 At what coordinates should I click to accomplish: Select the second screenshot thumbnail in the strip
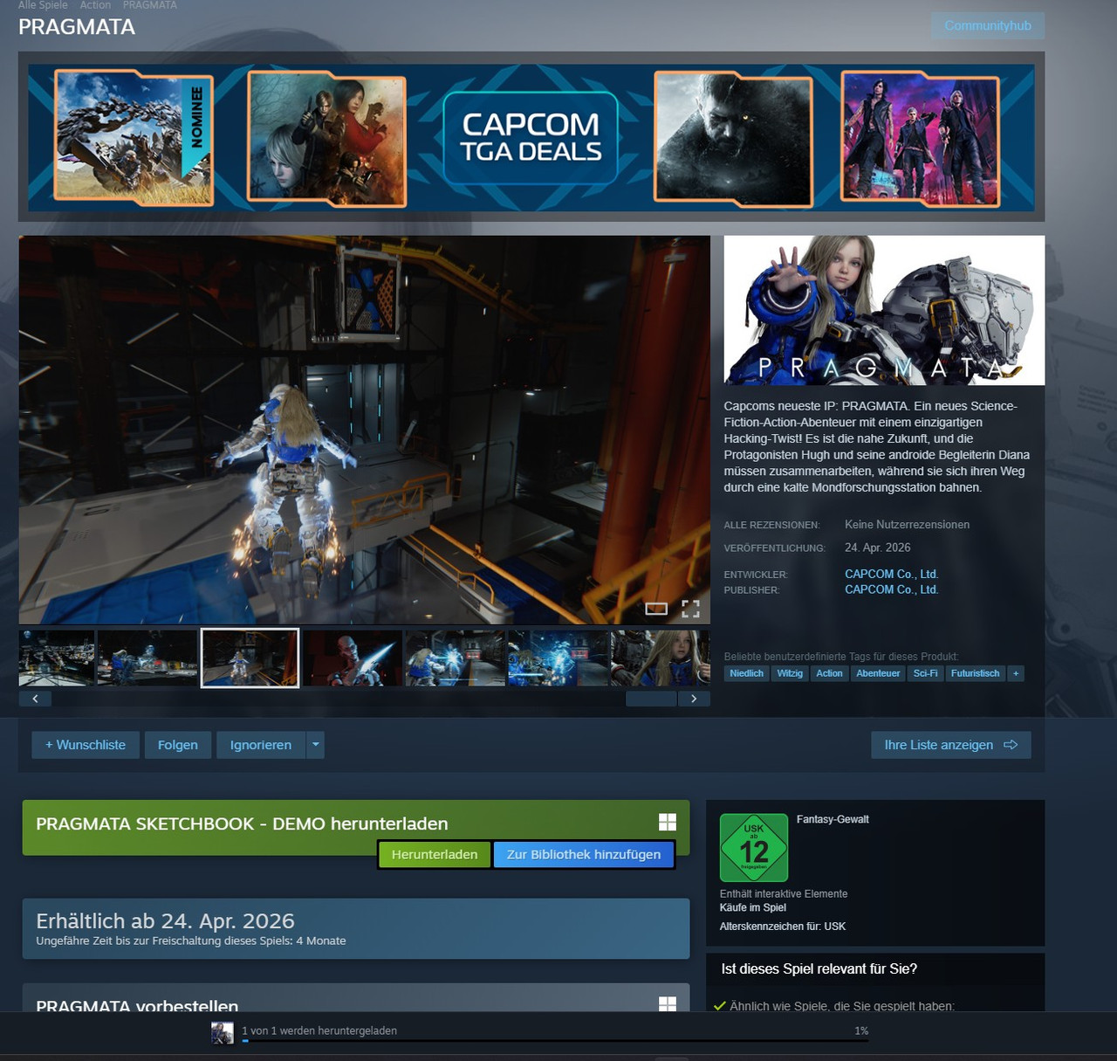[x=147, y=658]
